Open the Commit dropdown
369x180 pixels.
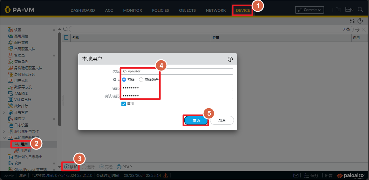310,10
